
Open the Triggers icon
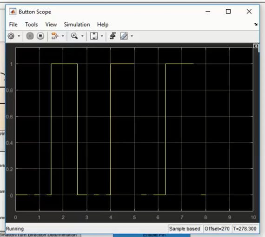[113, 36]
